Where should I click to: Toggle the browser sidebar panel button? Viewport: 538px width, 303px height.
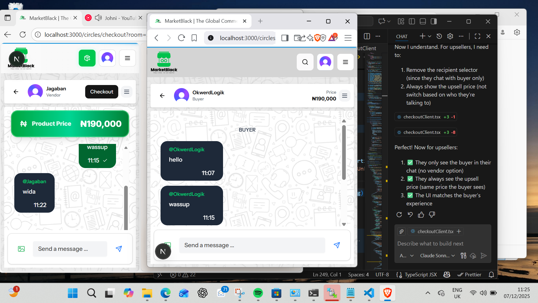285,38
